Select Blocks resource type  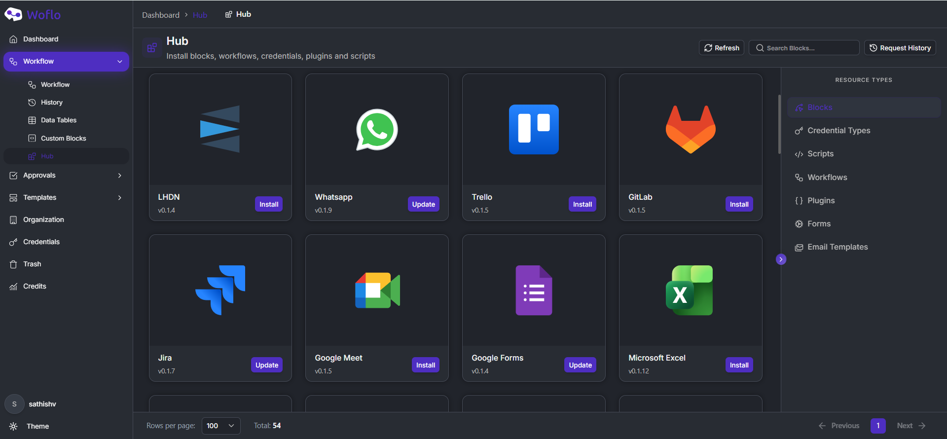click(864, 108)
